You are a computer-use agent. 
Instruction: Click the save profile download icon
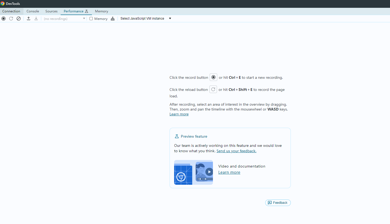pos(36,18)
